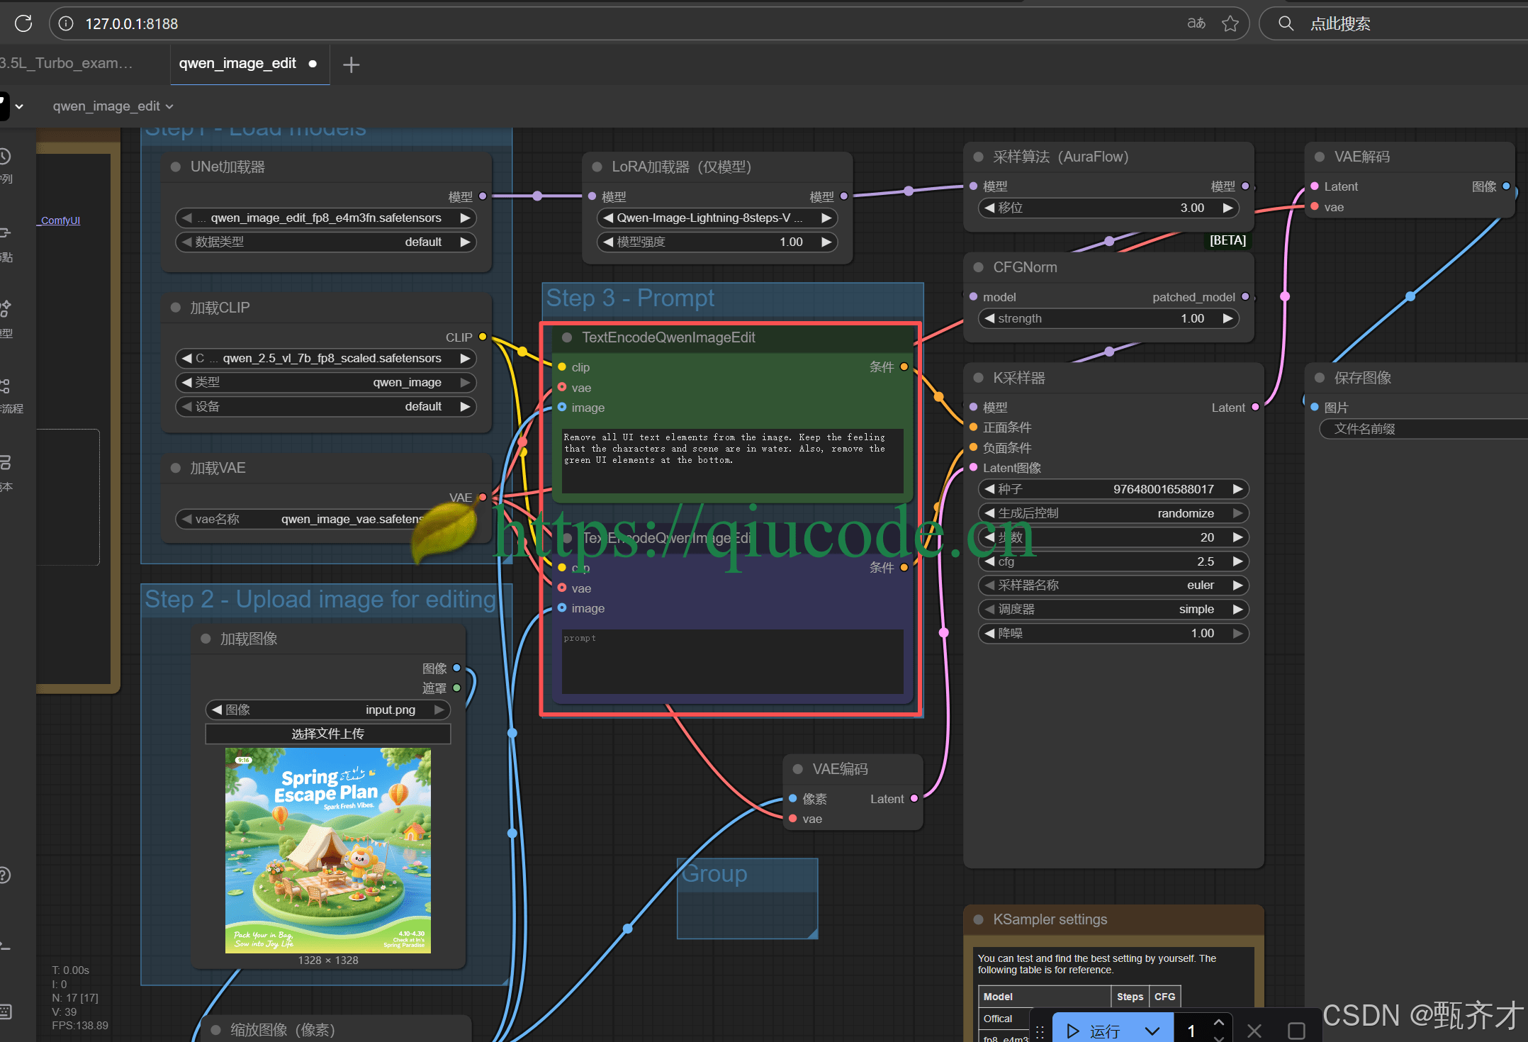Screen dimensions: 1528x1042
Task: Click the 点此搜索 search box
Action: 1395,23
